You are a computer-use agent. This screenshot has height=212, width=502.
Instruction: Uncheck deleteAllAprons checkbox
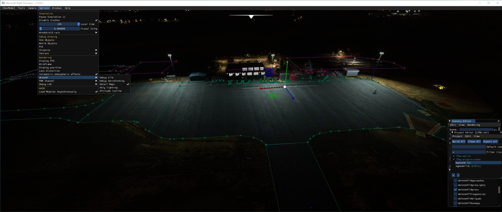coord(455,190)
